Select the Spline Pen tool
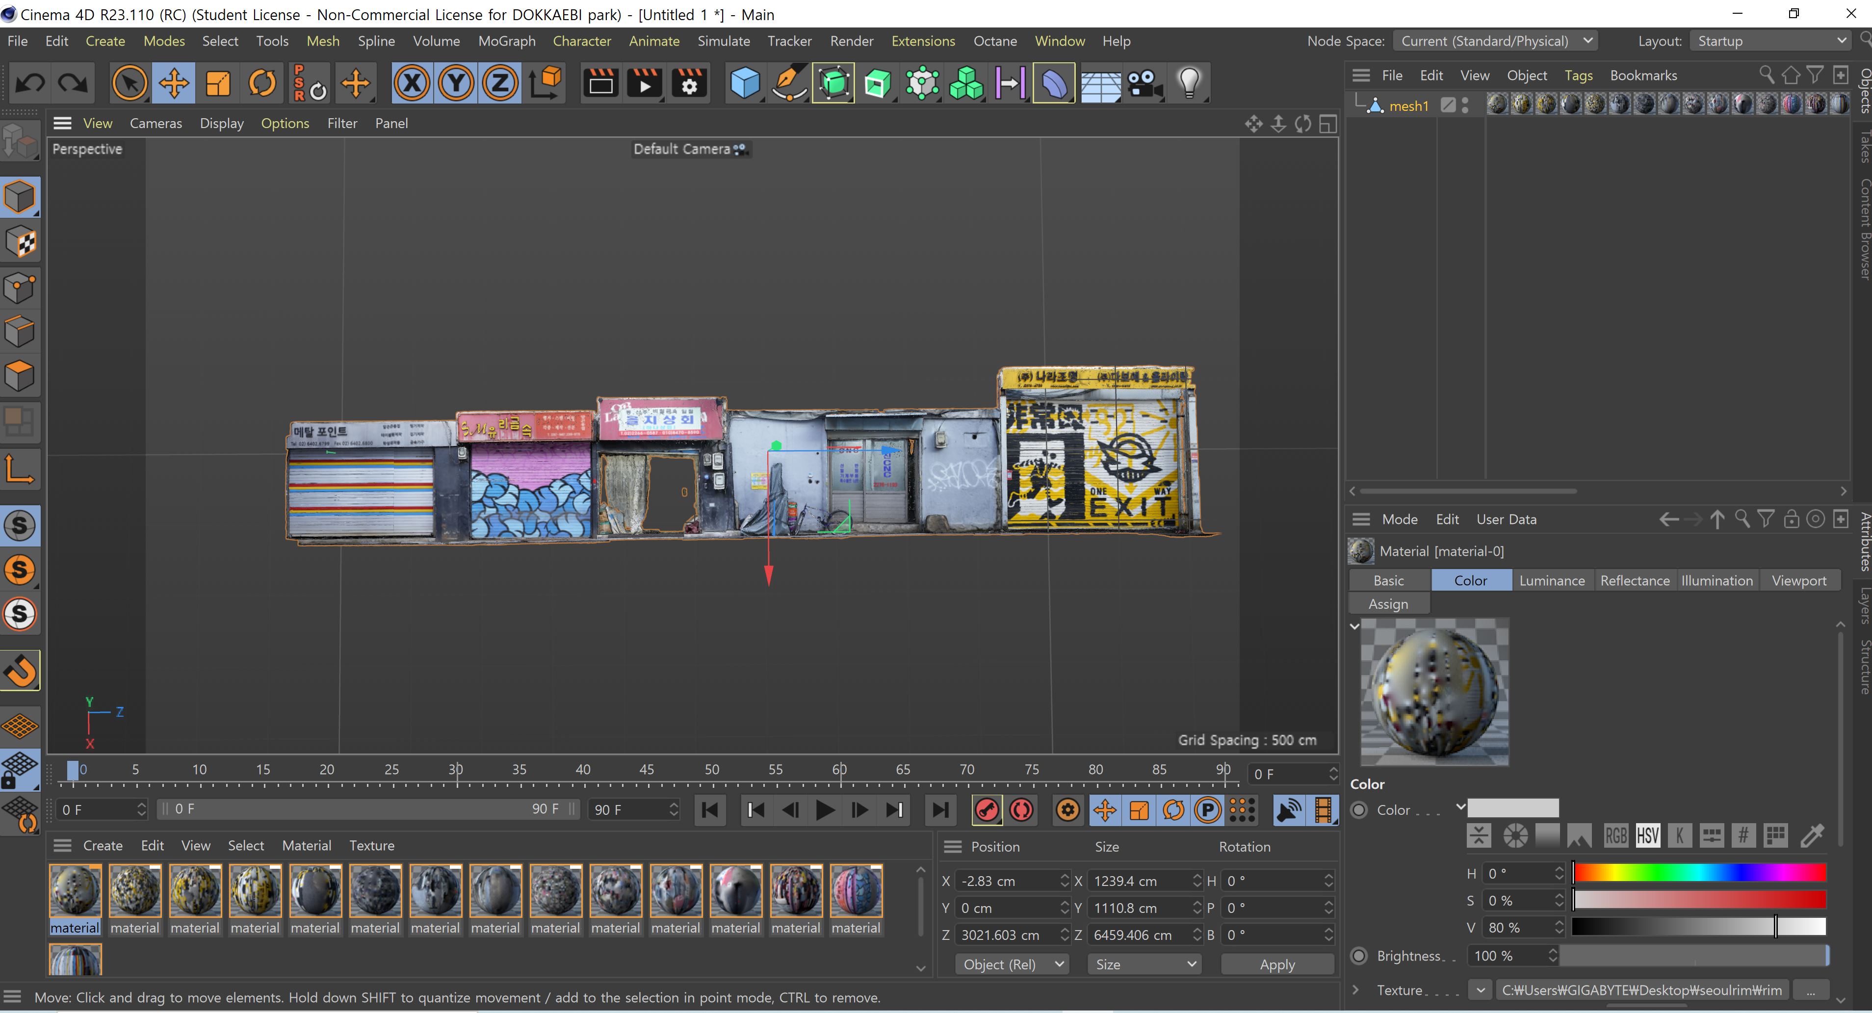This screenshot has width=1872, height=1013. click(789, 83)
